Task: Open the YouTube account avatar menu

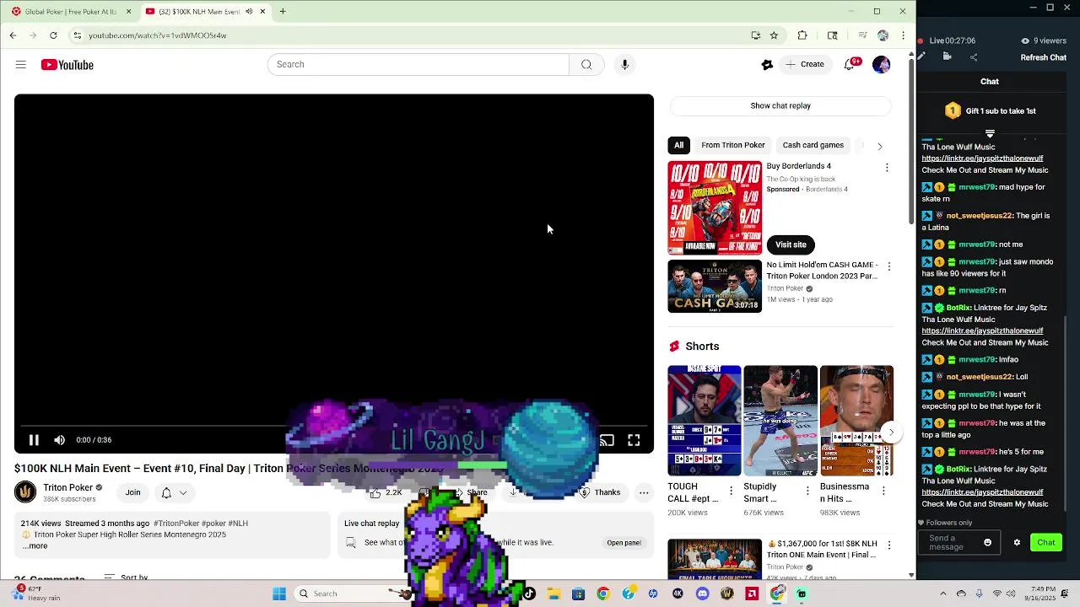Action: point(881,65)
